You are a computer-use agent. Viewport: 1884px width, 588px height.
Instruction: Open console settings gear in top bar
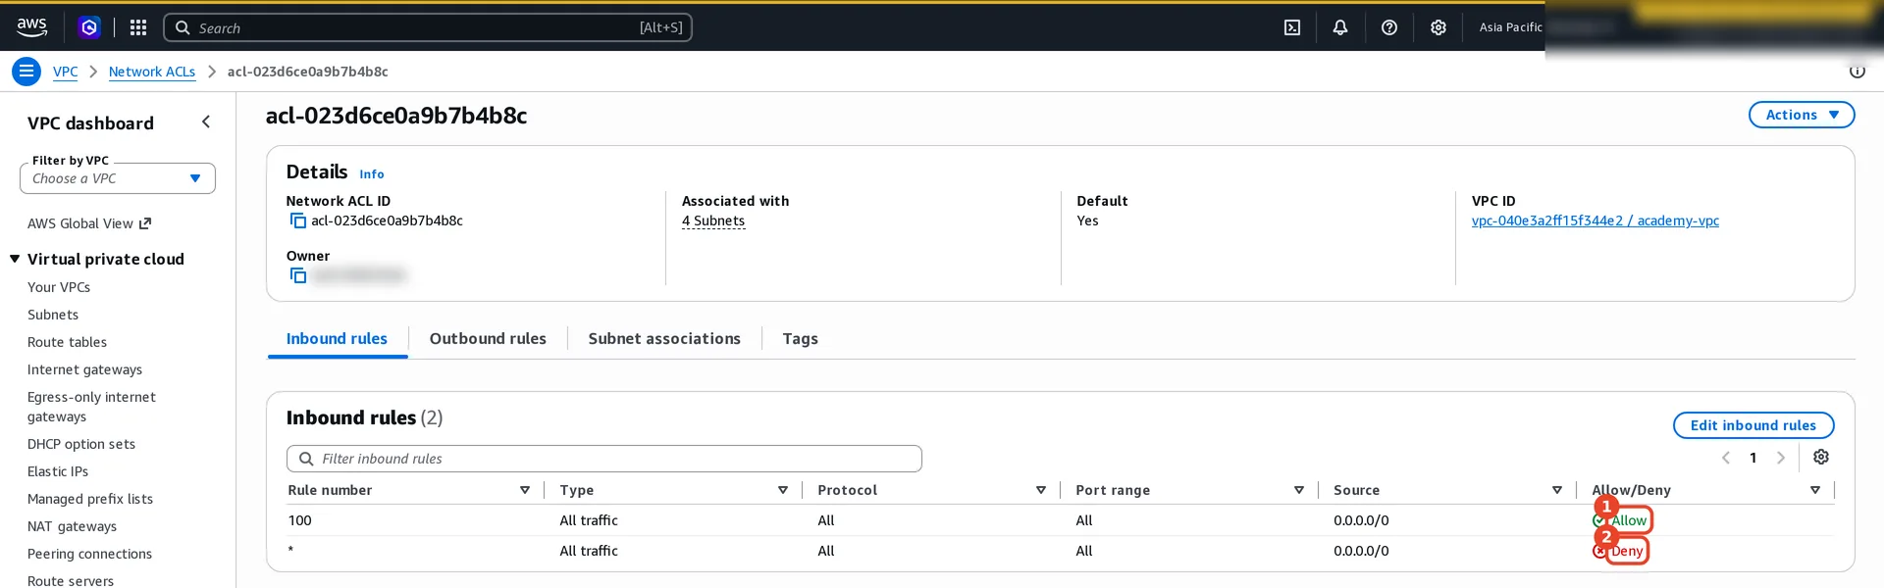pos(1439,27)
